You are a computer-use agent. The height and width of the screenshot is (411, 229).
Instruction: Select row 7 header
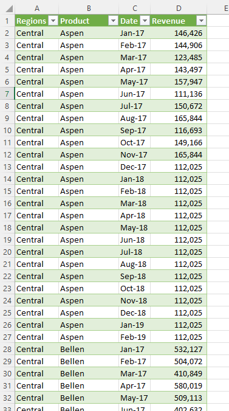click(7, 94)
